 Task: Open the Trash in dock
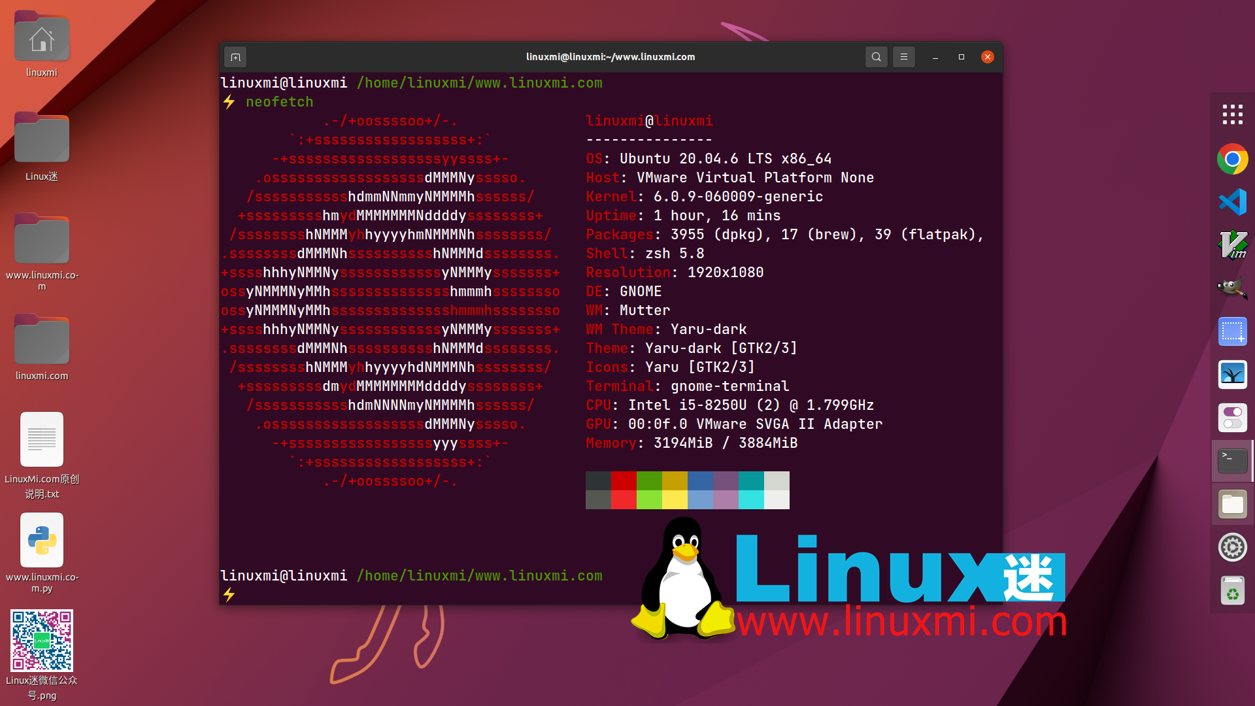pos(1232,590)
